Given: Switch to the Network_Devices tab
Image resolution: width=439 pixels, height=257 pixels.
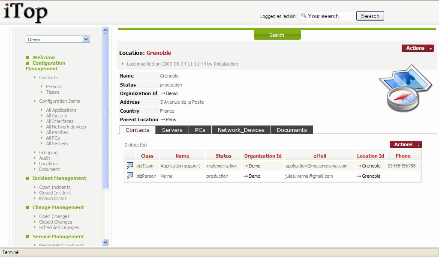Looking at the screenshot, I should [x=241, y=130].
